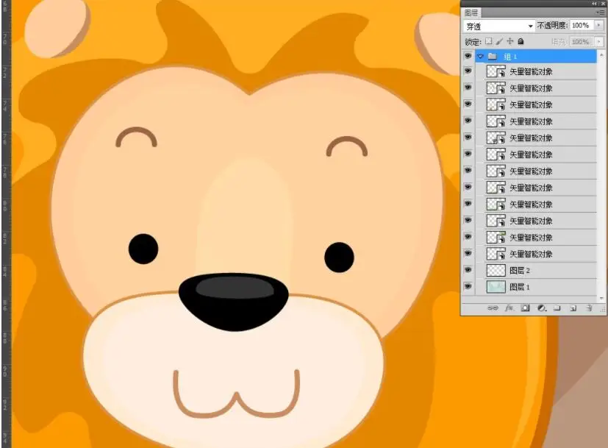This screenshot has height=448, width=608.
Task: Click the vertical ruler on the left edge
Action: tap(6, 224)
